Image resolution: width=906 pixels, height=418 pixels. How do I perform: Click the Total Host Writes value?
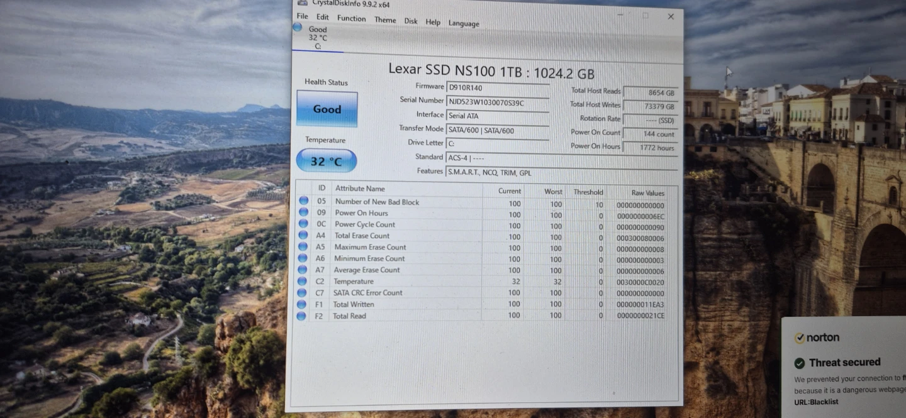click(x=651, y=106)
